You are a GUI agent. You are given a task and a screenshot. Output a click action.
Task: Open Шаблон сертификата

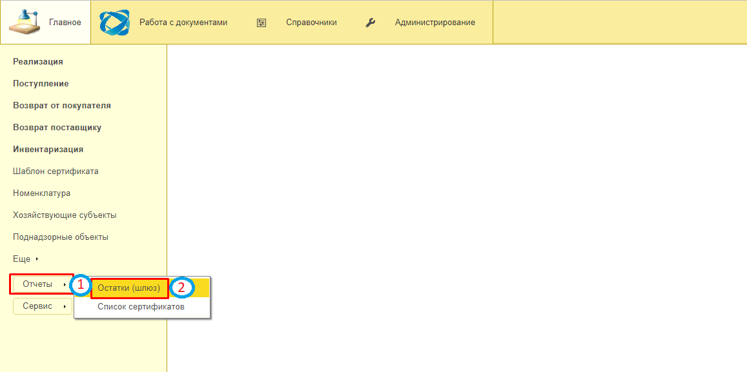tap(56, 171)
